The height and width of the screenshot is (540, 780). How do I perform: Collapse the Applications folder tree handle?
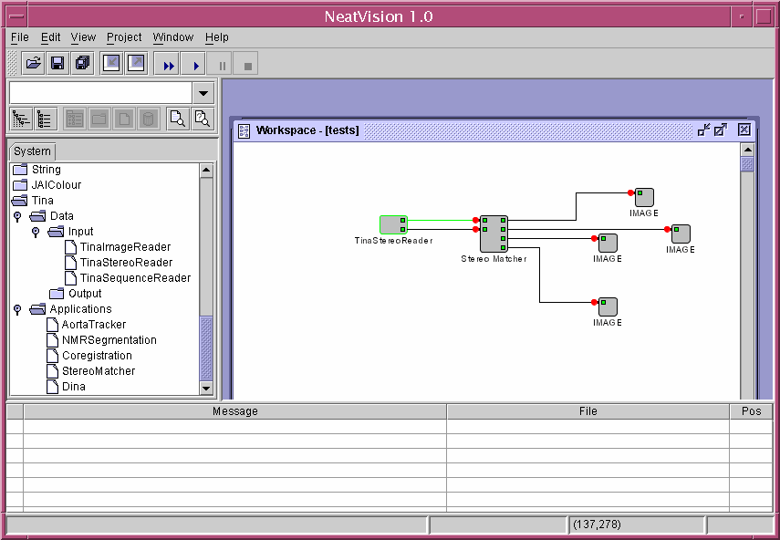(17, 309)
